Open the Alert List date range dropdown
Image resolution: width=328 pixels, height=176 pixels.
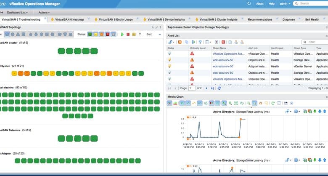pos(208,42)
